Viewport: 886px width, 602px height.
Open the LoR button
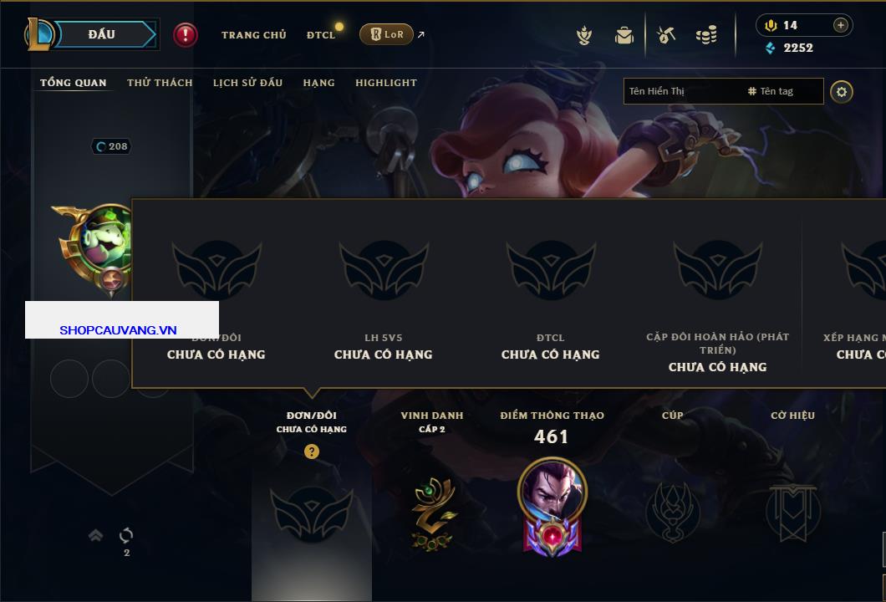386,34
